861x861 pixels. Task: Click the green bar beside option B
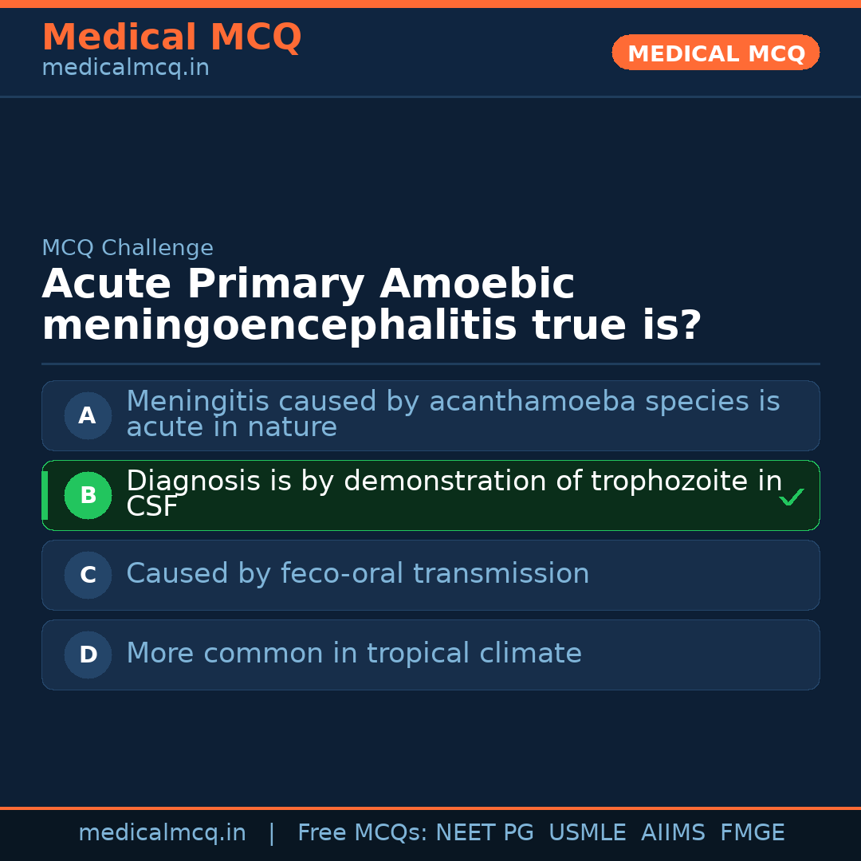pos(45,495)
